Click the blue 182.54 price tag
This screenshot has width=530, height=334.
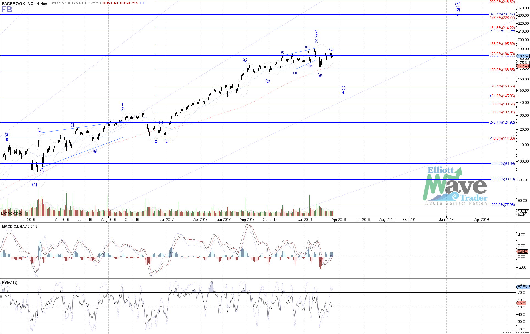[523, 56]
